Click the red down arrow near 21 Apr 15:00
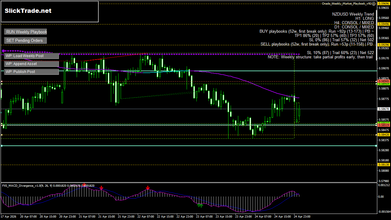 [101, 188]
